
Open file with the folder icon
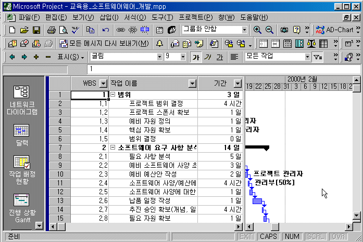(24, 30)
